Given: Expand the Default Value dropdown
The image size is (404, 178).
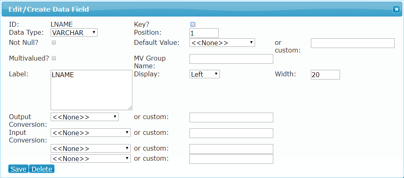Looking at the screenshot, I should point(222,43).
